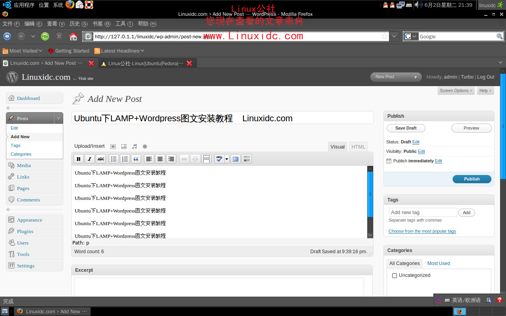Switch editor to fullscreen mode
This screenshot has height=316, width=506.
pyautogui.click(x=235, y=158)
